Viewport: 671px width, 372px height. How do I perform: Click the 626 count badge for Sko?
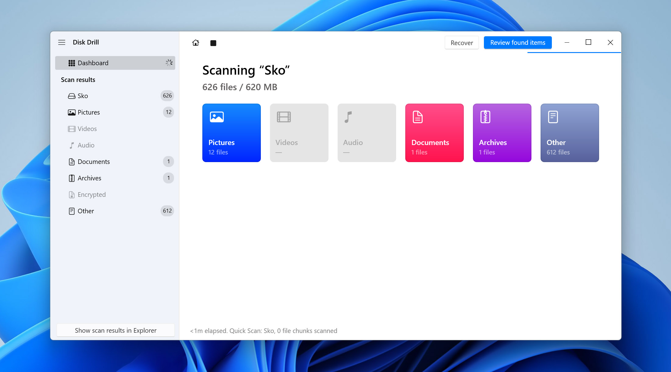[x=167, y=96]
